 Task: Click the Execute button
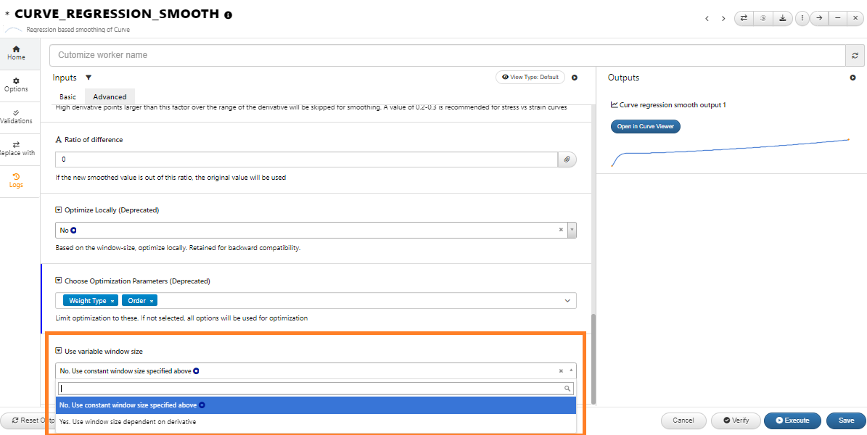pos(792,420)
